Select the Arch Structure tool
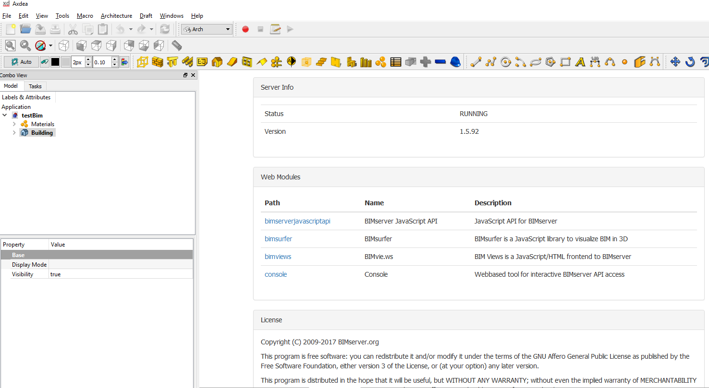 pos(172,61)
